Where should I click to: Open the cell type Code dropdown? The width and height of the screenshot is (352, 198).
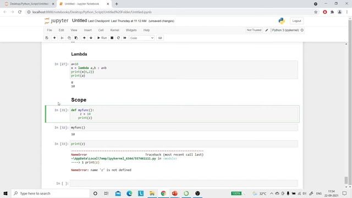pos(142,38)
